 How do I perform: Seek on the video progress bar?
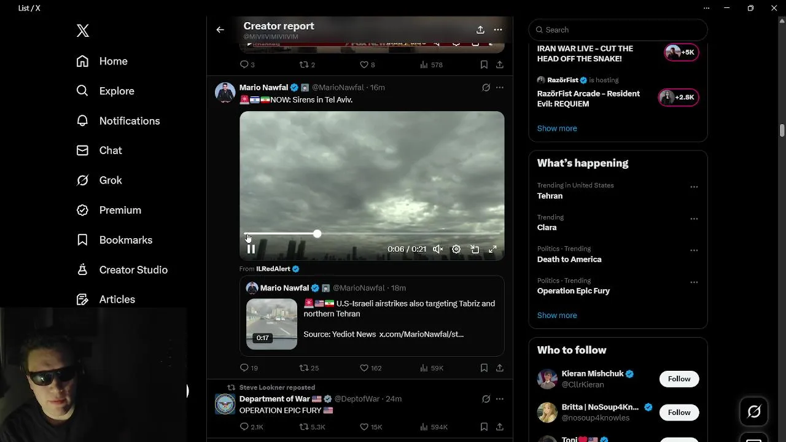372,234
